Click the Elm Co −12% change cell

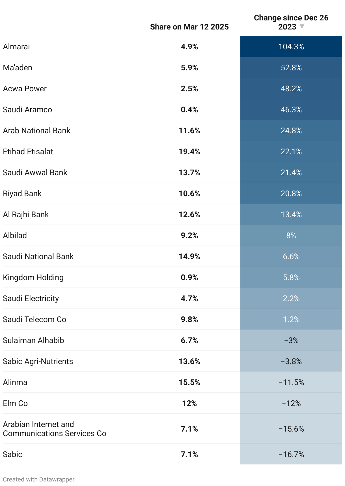click(291, 403)
